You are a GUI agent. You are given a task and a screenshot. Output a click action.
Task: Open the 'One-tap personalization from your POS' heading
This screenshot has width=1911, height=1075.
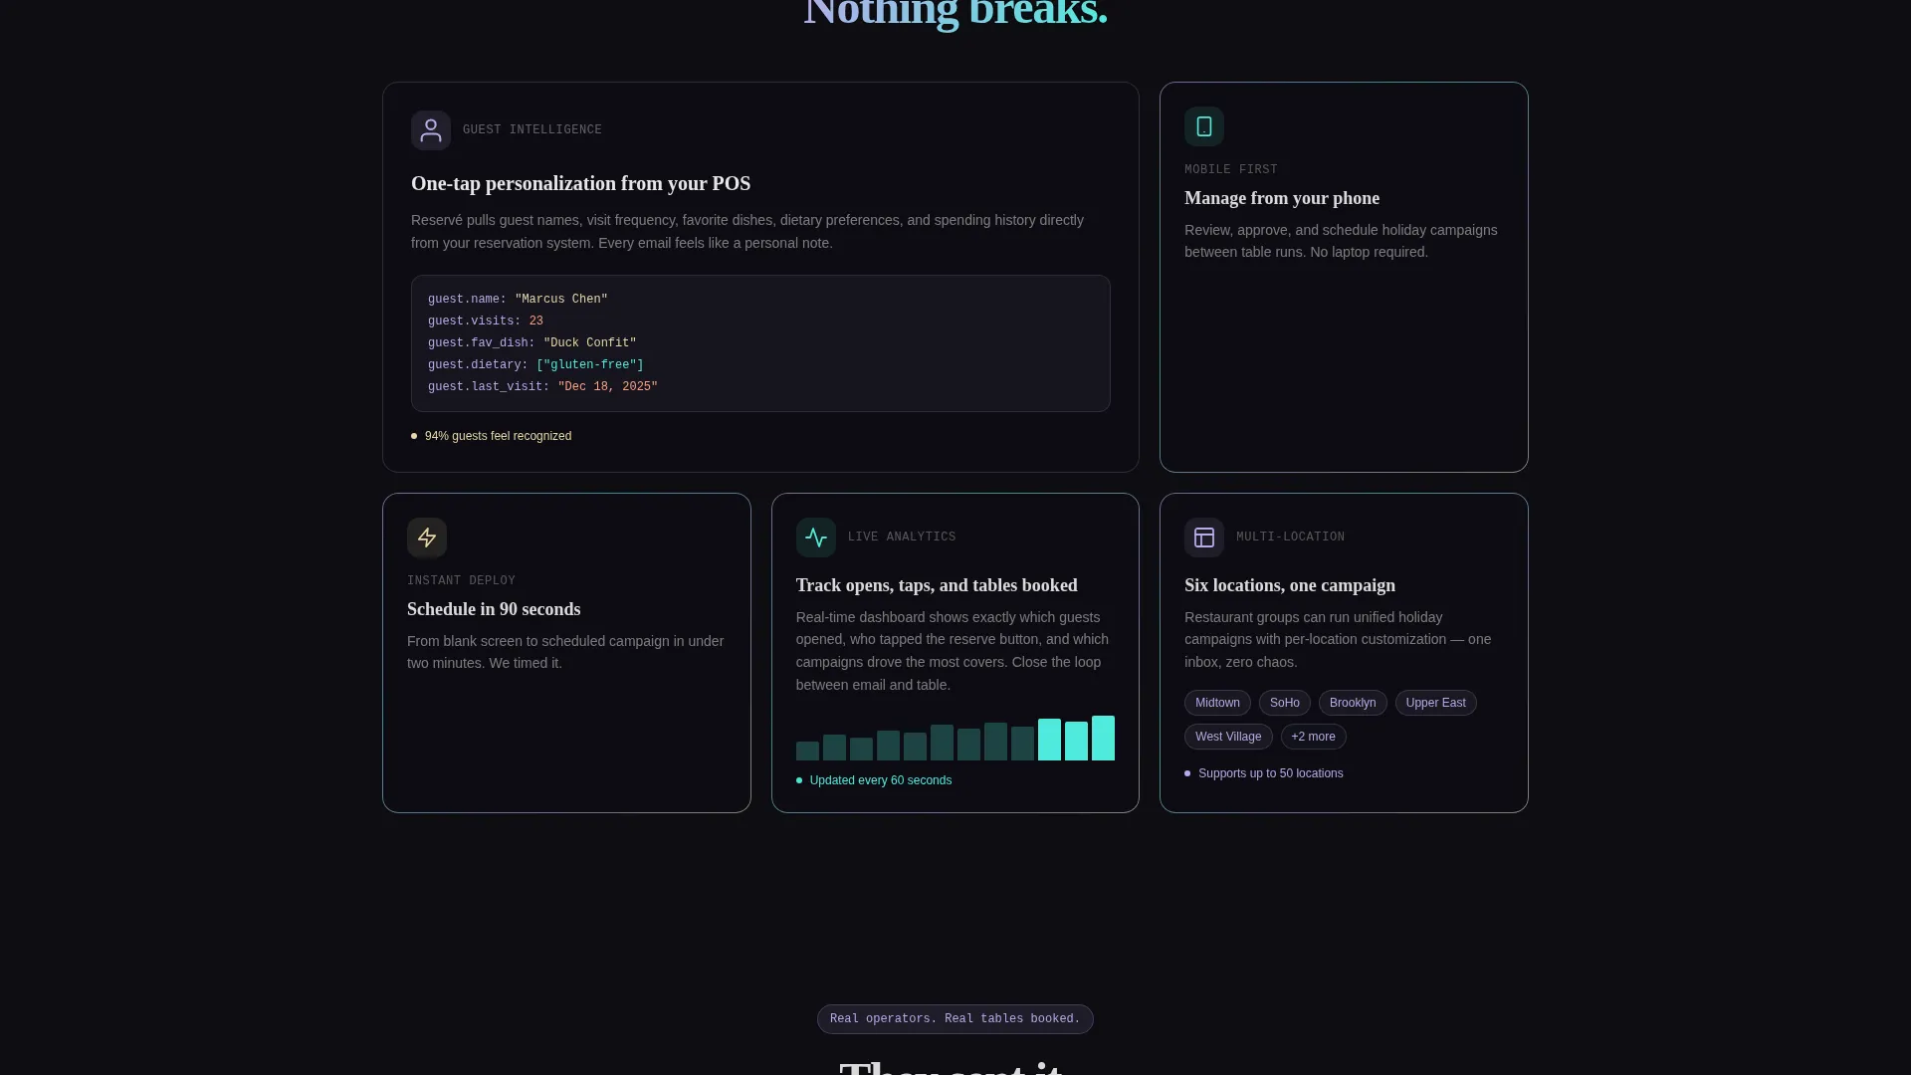coord(580,183)
